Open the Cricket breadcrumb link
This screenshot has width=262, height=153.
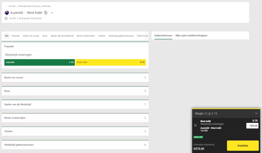12,6
